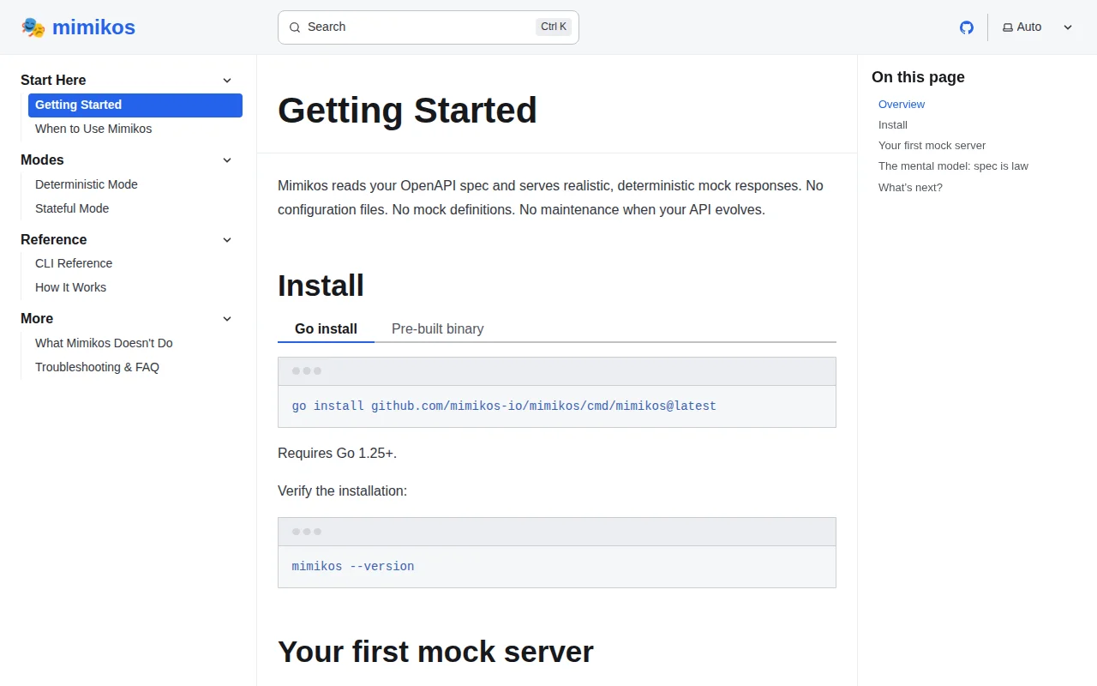Click the mimikos --version code text
Viewport: 1097px width, 686px height.
pyautogui.click(x=353, y=566)
